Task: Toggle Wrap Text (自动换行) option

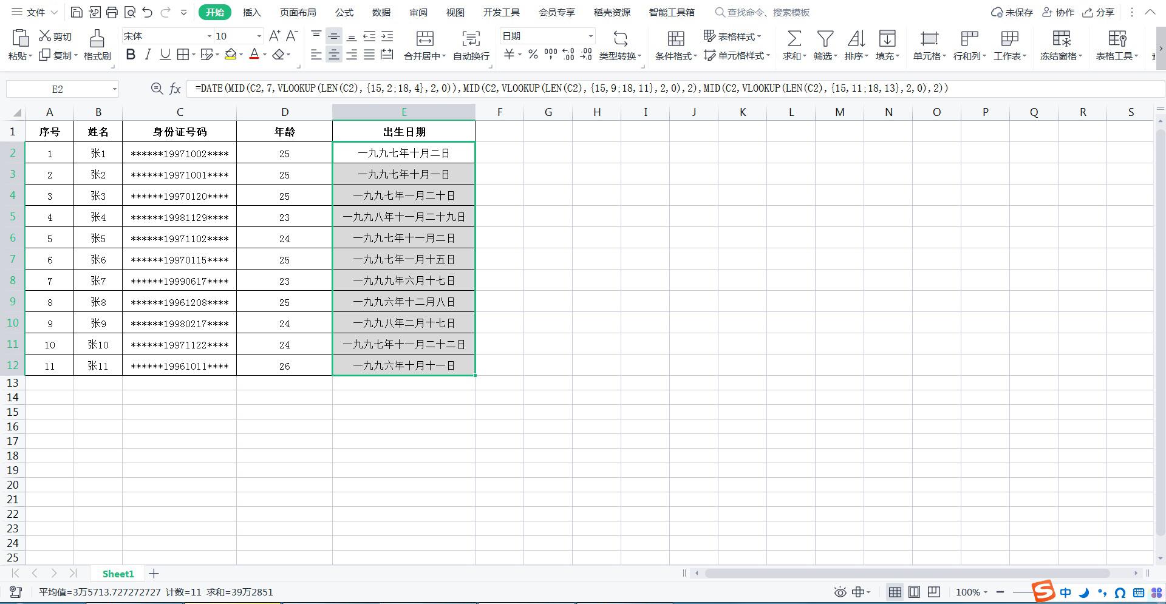Action: click(x=471, y=39)
